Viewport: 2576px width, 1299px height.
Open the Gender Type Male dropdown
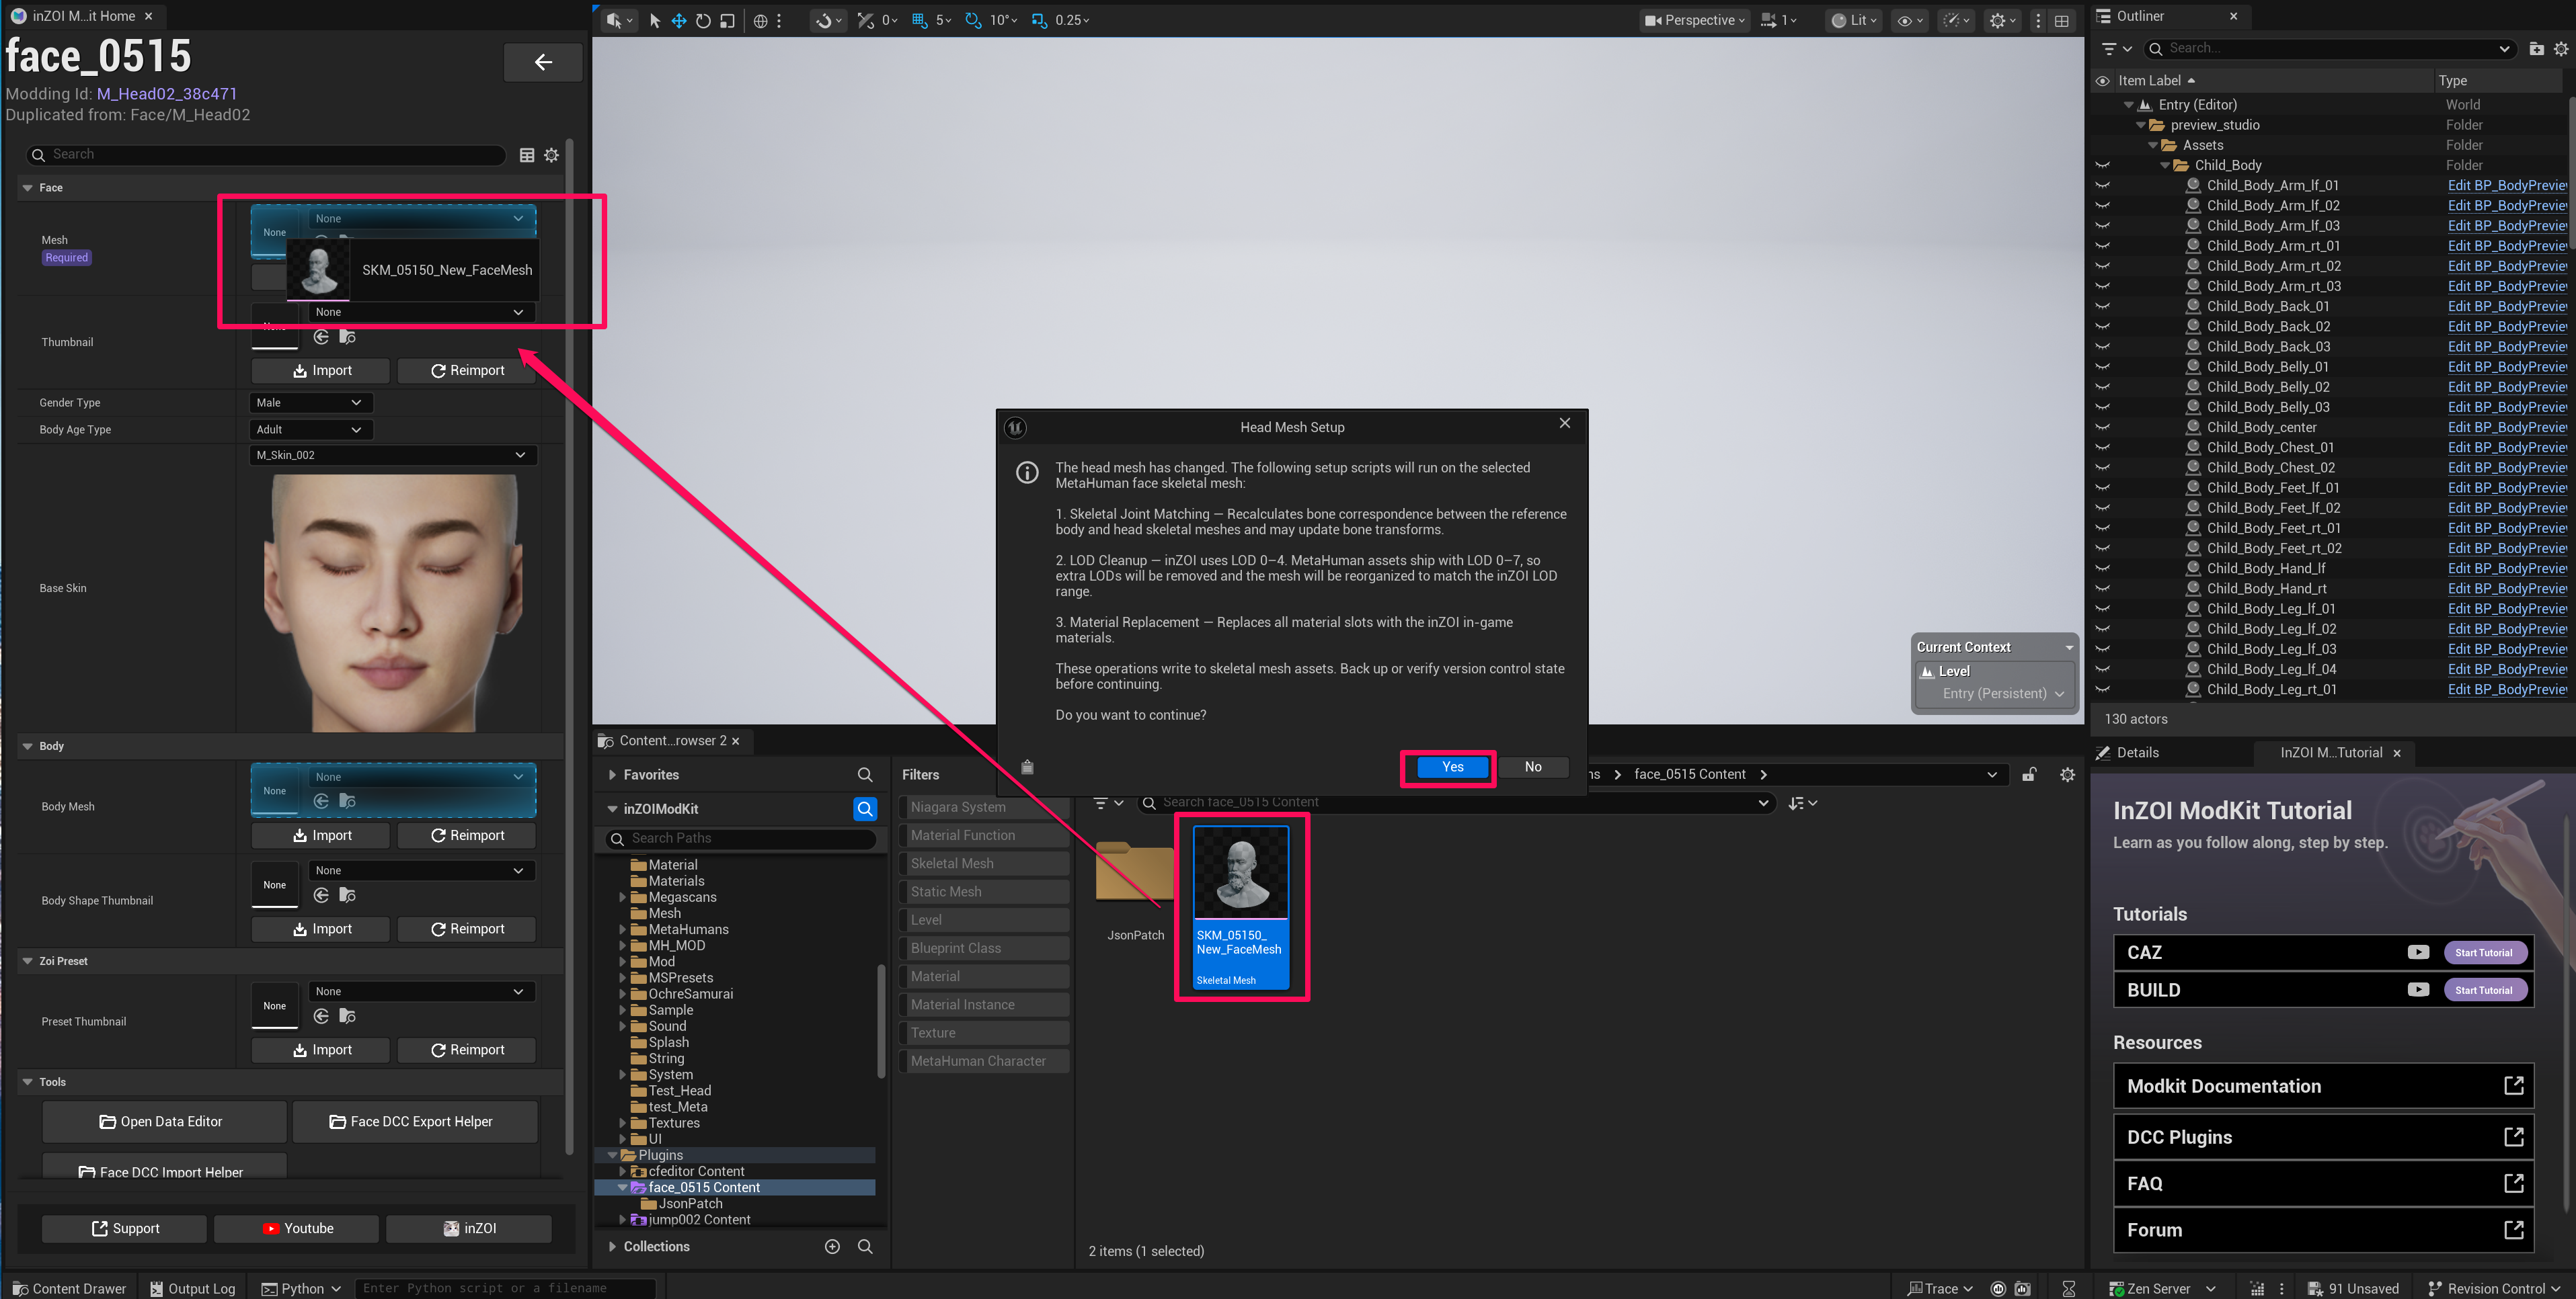click(310, 403)
